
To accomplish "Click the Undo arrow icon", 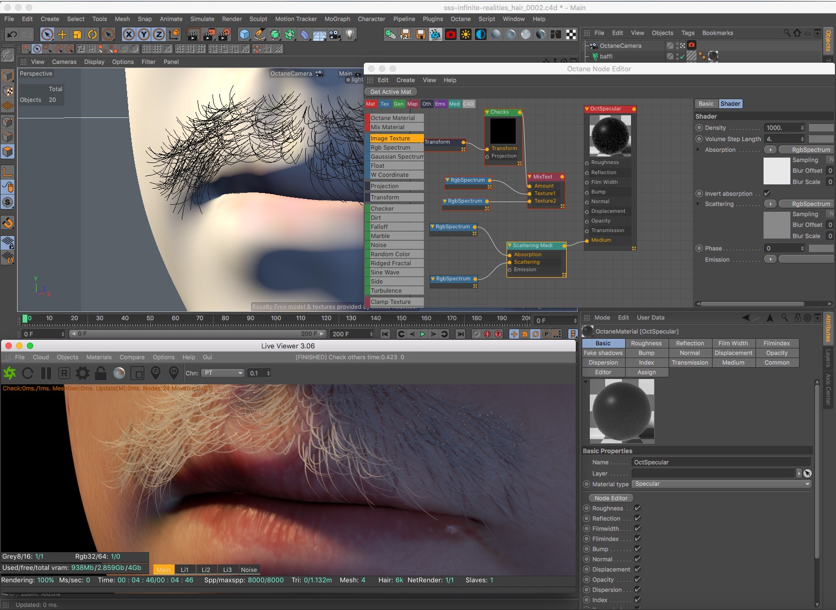I will (x=12, y=34).
